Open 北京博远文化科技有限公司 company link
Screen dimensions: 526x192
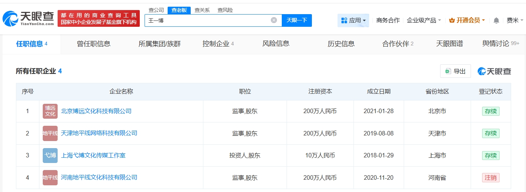point(96,111)
